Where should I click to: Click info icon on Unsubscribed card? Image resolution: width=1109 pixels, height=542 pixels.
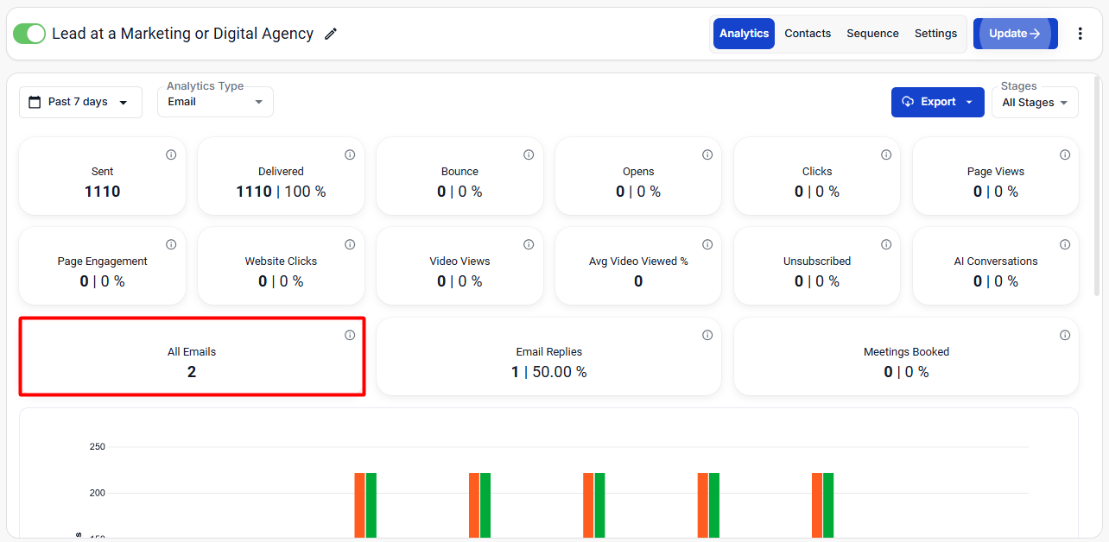click(886, 244)
